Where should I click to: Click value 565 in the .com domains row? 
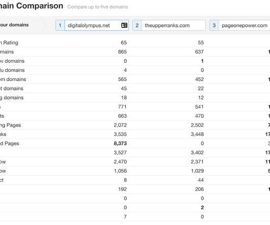pyautogui.click(x=122, y=79)
